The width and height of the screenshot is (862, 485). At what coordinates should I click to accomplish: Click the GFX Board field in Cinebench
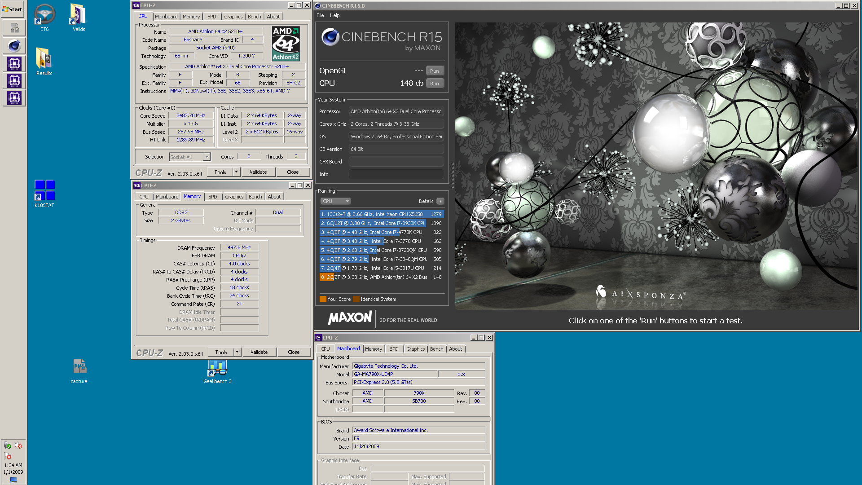396,162
